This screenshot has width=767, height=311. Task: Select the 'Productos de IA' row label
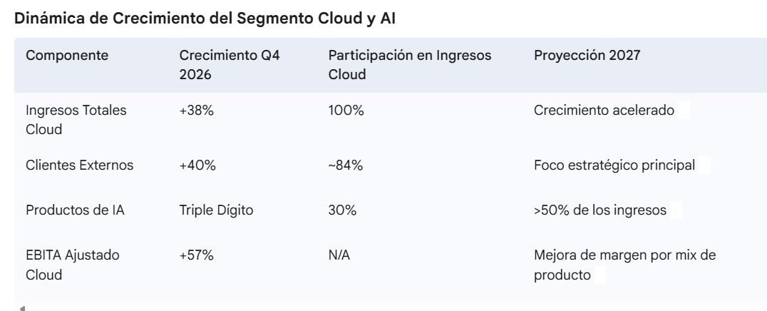pos(75,210)
